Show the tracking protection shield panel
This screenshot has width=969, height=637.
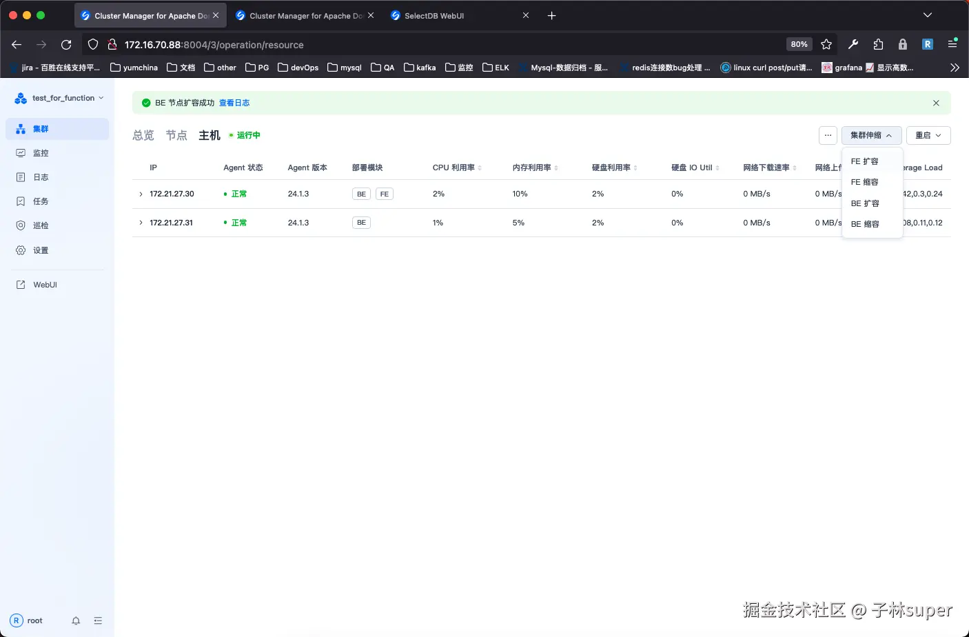pos(93,45)
